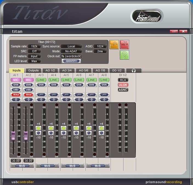The height and width of the screenshot is (185, 193).
Task: Toggle phase invert on AI 7
Action: pyautogui.click(x=92, y=100)
